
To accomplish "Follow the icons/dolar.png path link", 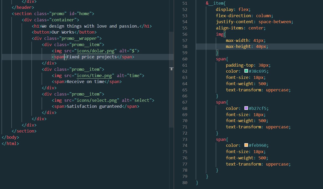I will [95, 51].
